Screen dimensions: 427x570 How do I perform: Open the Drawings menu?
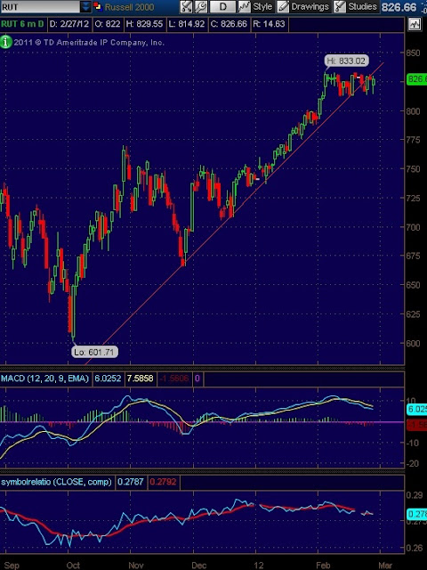coord(303,6)
